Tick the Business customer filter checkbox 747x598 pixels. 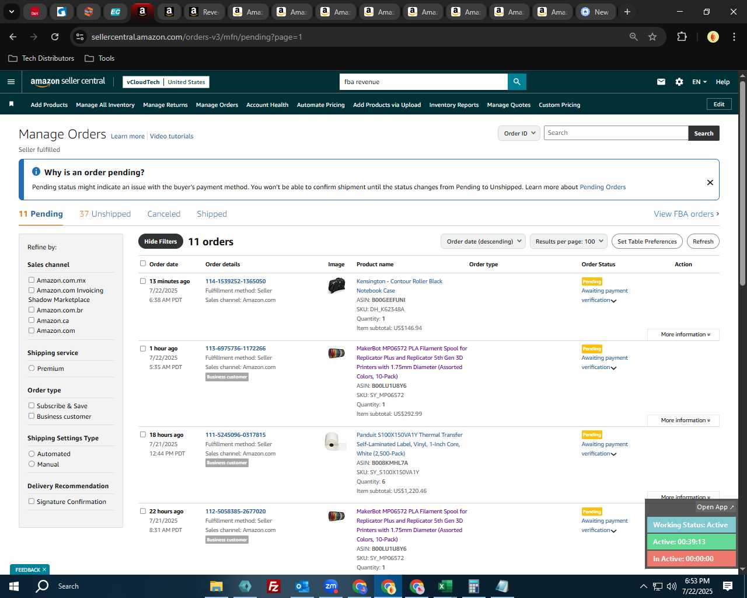pos(32,416)
